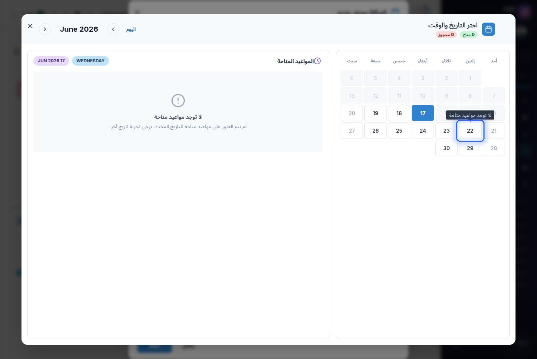Click disabled day 13 in calendar
This screenshot has height=359, width=537.
point(352,95)
